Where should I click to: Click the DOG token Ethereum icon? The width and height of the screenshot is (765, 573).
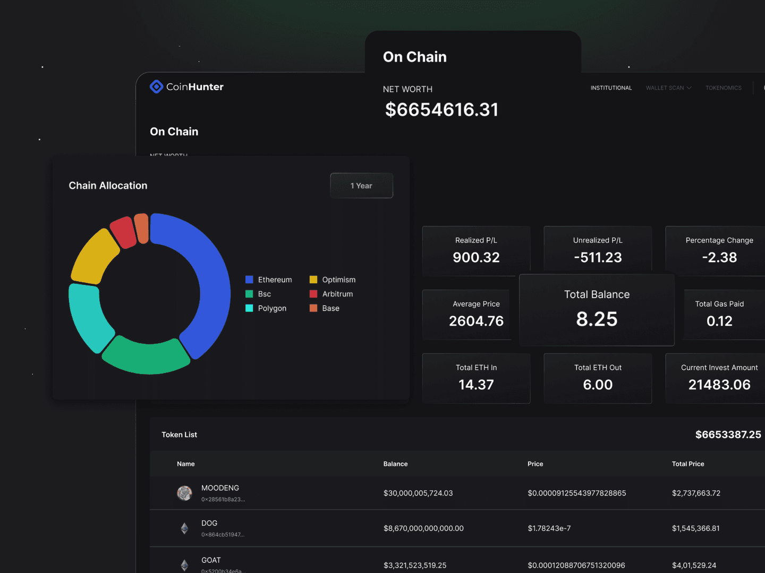coord(184,528)
